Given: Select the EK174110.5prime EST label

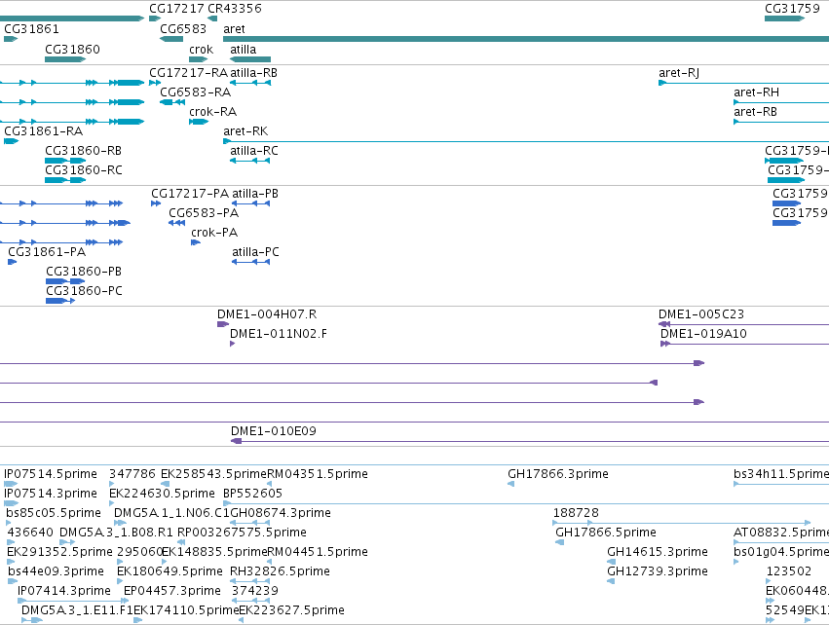Looking at the screenshot, I should click(x=186, y=609).
